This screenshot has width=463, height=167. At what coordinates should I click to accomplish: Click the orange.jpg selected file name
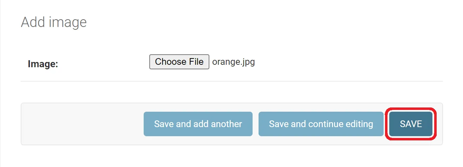(x=234, y=62)
